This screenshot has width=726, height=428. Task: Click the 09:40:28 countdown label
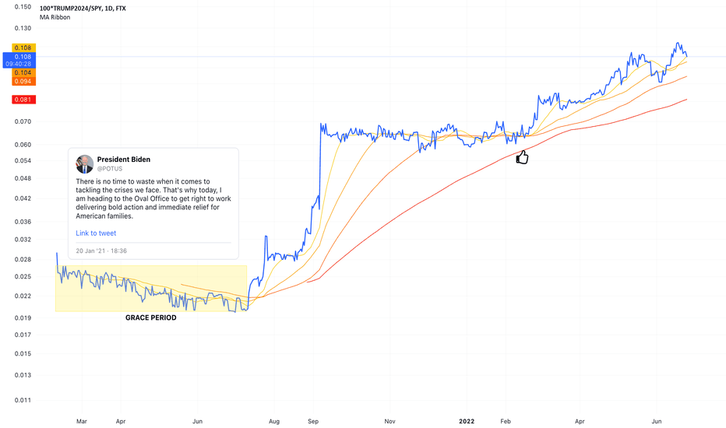tap(19, 64)
